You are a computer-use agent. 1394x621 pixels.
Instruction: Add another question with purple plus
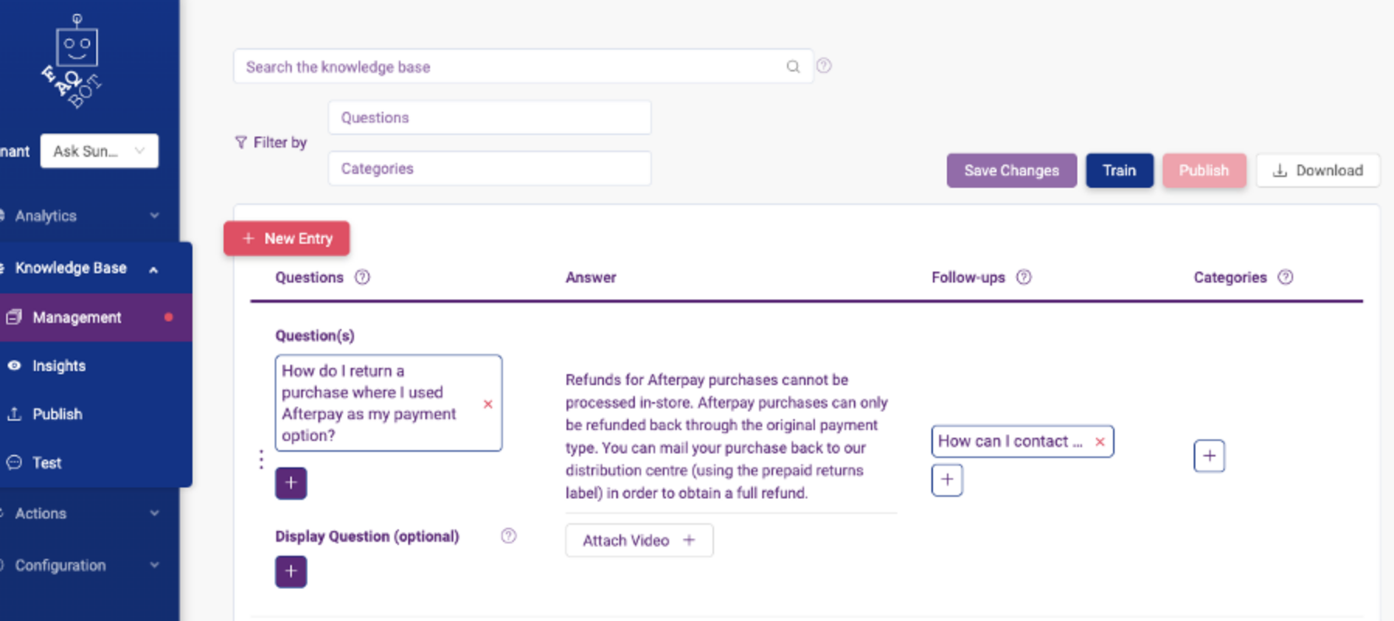tap(291, 483)
